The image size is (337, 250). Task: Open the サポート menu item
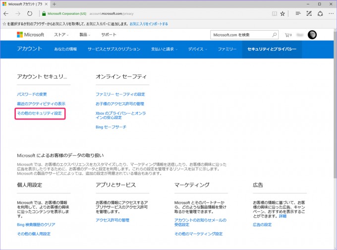109,35
